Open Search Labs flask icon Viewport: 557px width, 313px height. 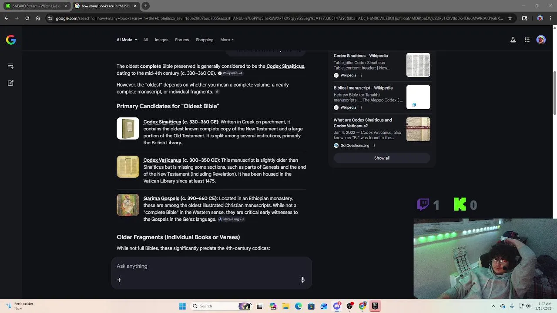513,40
